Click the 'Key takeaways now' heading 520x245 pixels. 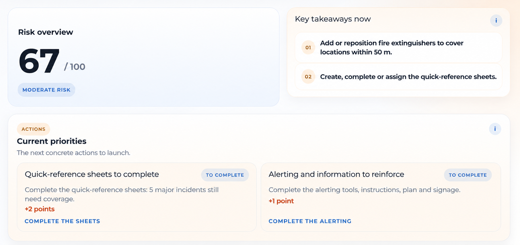point(333,19)
